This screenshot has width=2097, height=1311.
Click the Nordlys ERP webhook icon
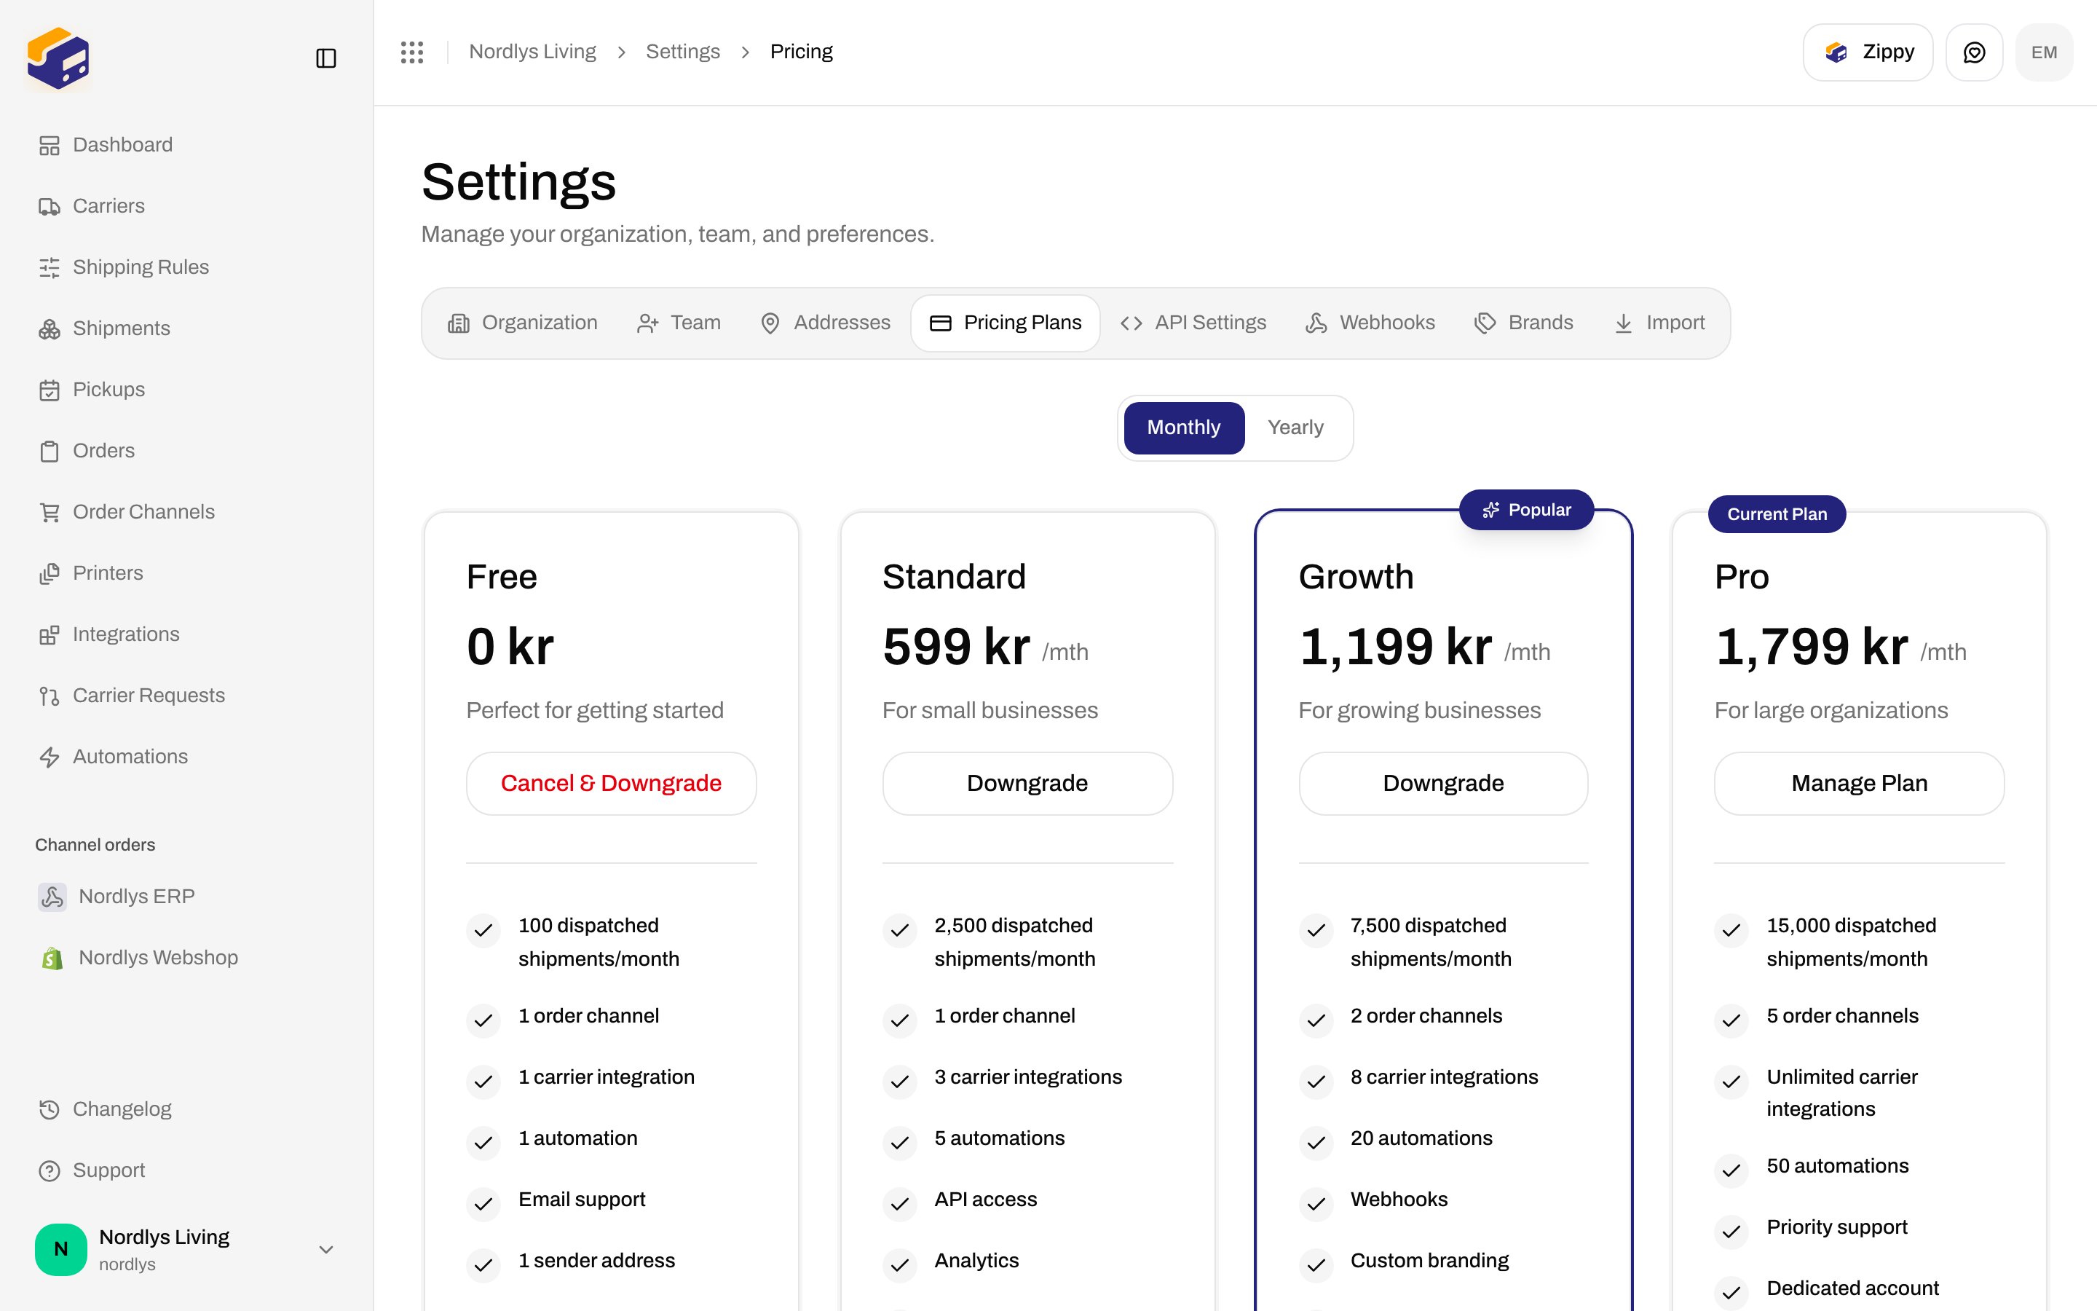point(52,897)
